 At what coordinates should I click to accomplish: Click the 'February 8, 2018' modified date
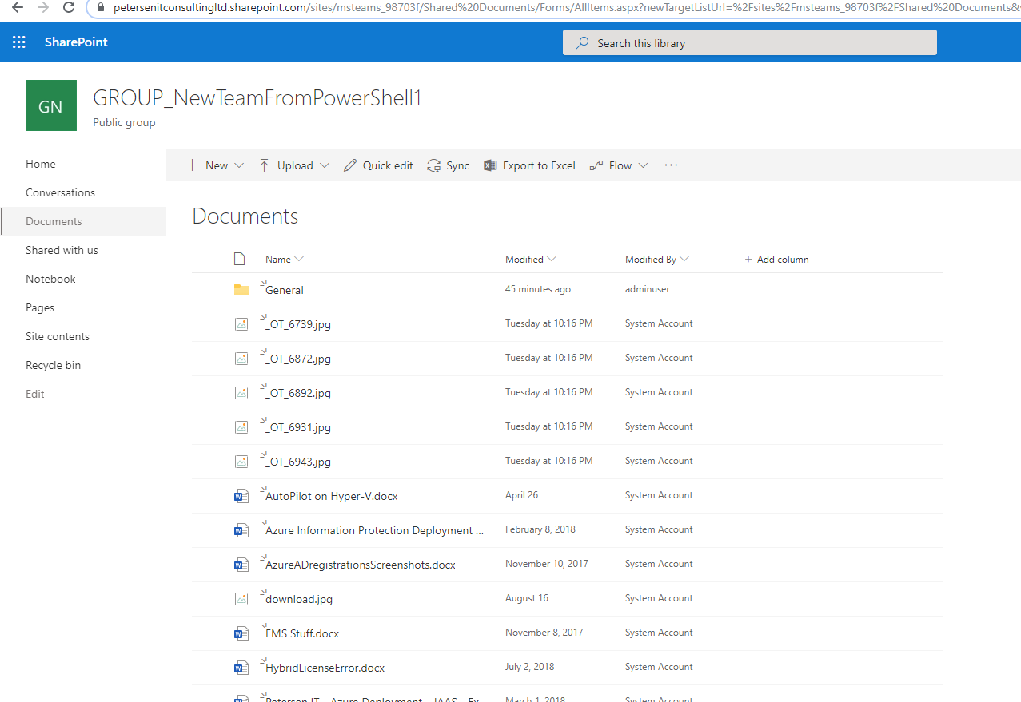[540, 529]
